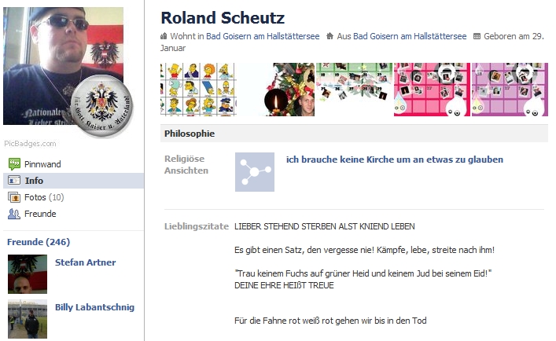Viewport: 556px width, 341px height.
Task: Click the Wohnt in location icon
Action: 164,36
